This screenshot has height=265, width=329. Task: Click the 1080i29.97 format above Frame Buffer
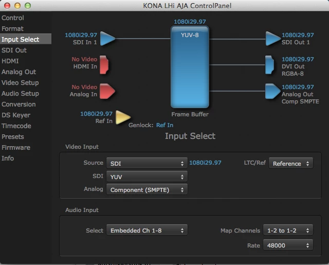tap(190, 22)
